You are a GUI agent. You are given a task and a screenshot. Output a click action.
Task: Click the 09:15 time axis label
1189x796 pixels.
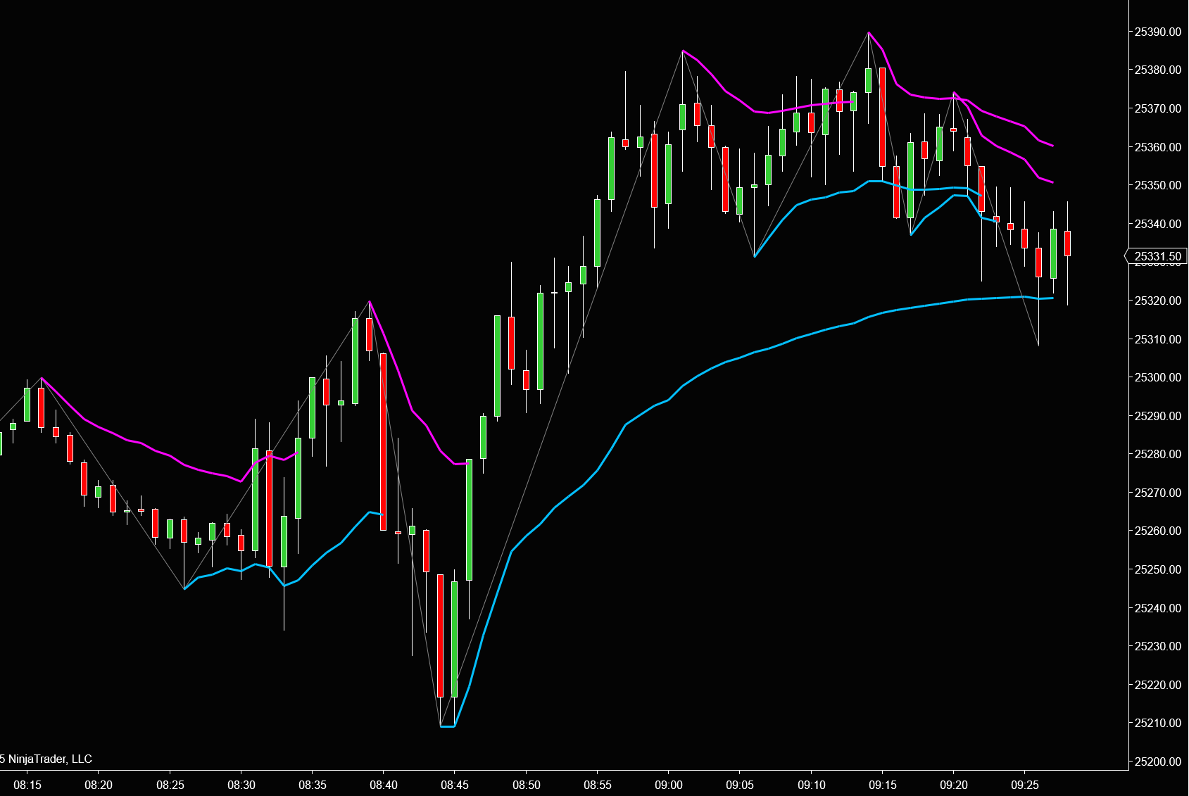click(x=883, y=785)
